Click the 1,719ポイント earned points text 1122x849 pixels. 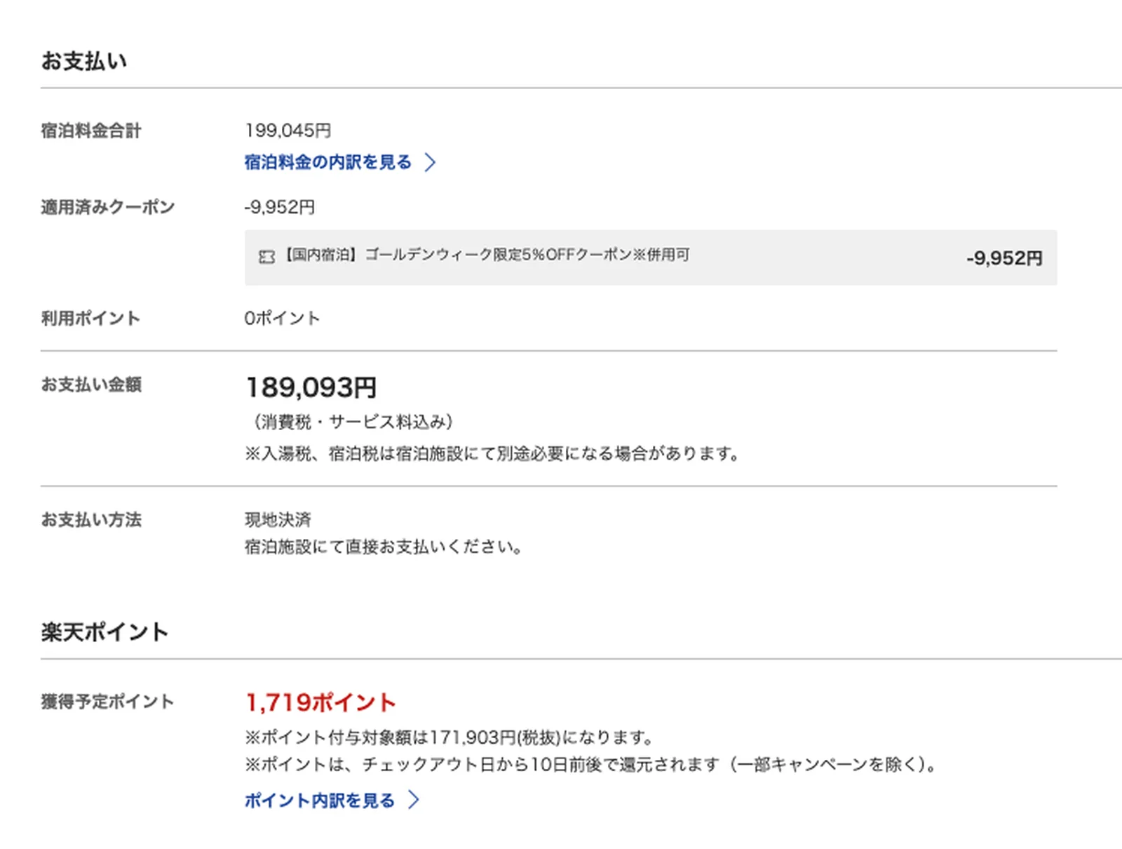point(320,702)
